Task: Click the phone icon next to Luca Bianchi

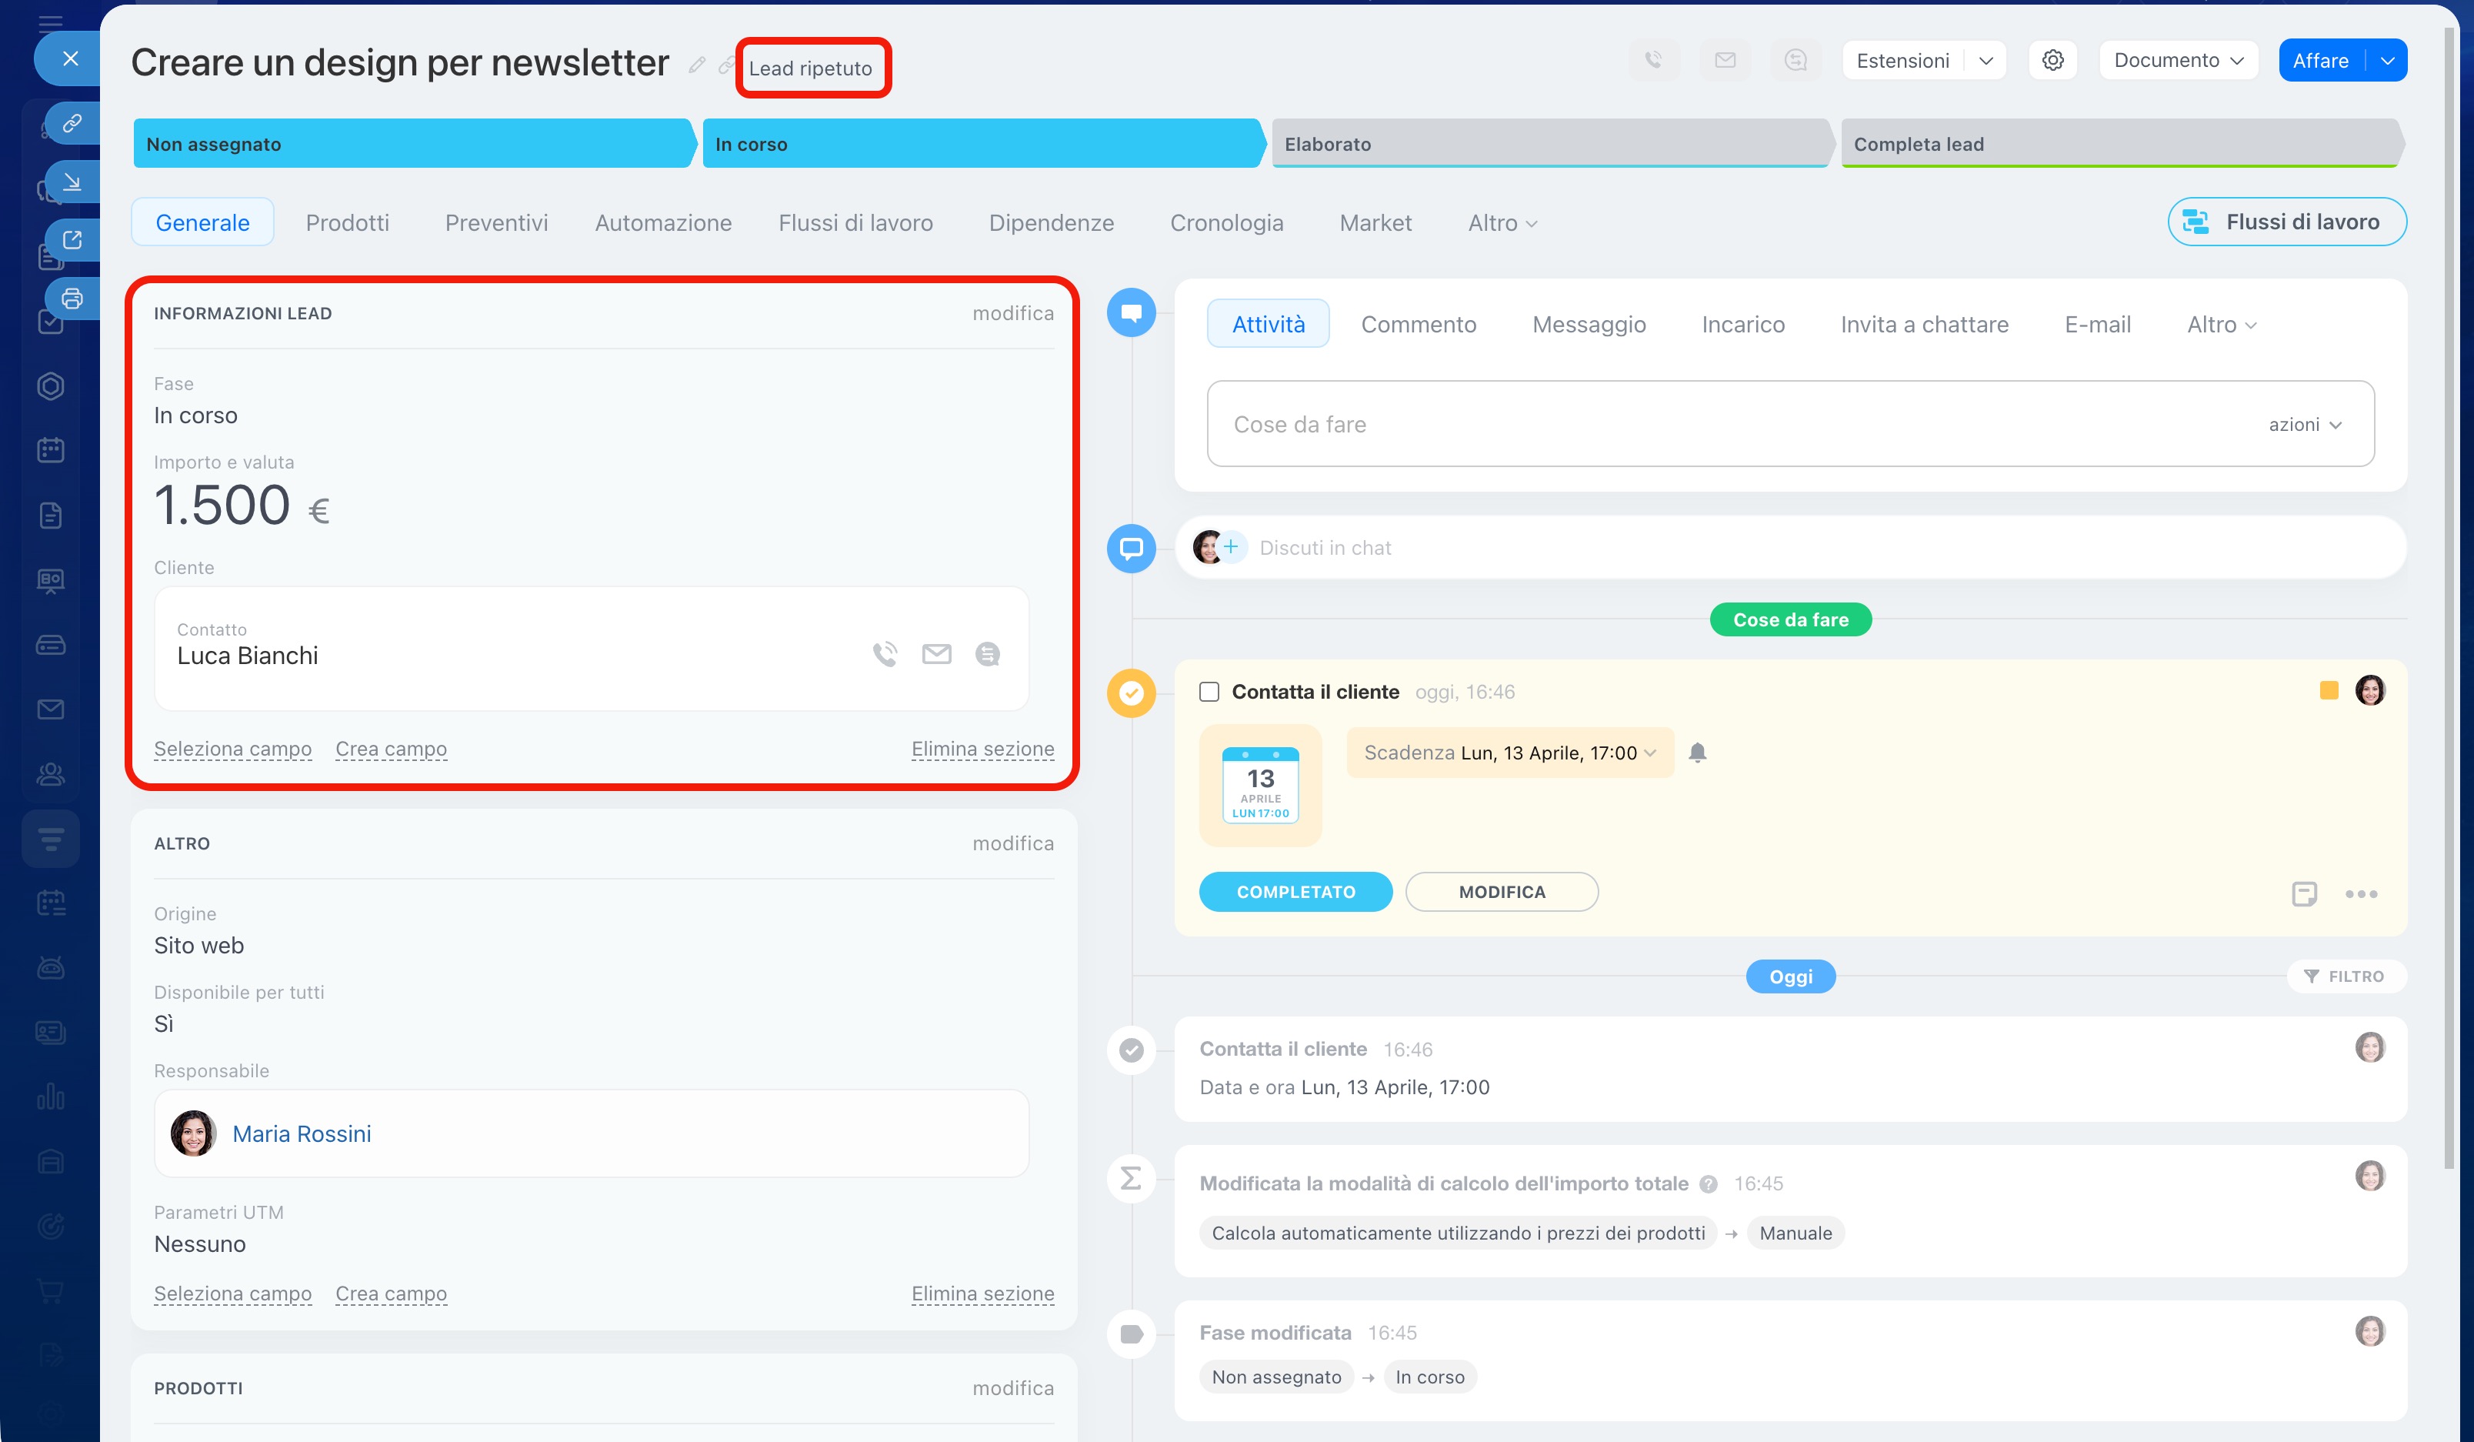Action: (885, 654)
